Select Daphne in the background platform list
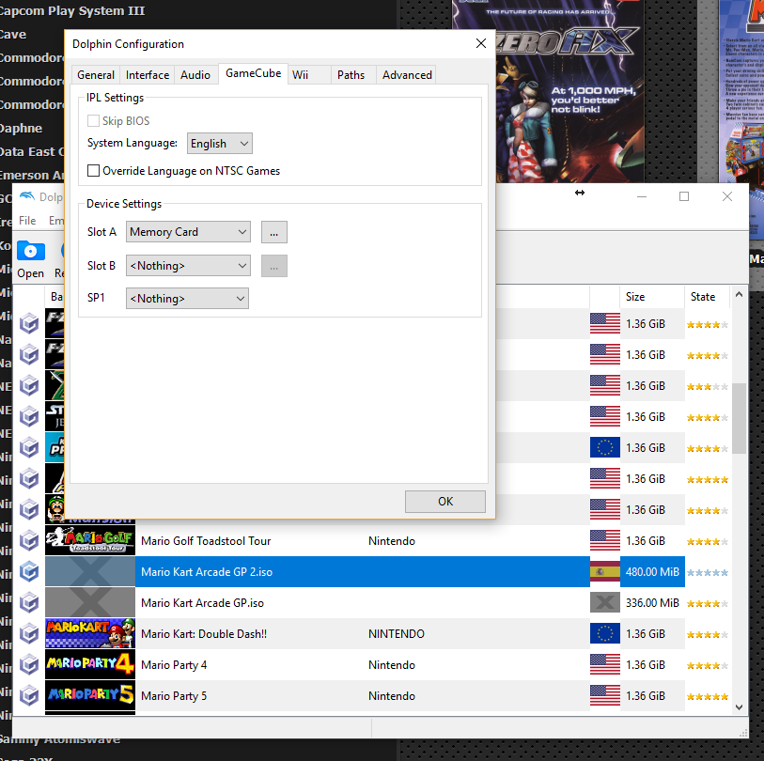The image size is (764, 761). pos(21,128)
